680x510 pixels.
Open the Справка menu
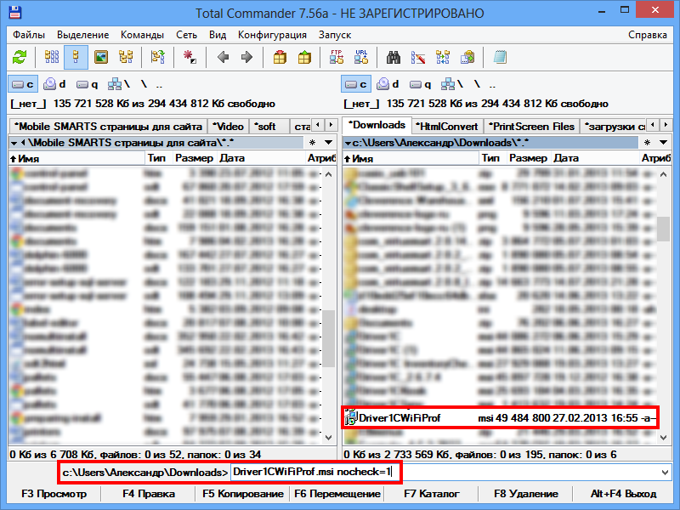click(x=648, y=35)
